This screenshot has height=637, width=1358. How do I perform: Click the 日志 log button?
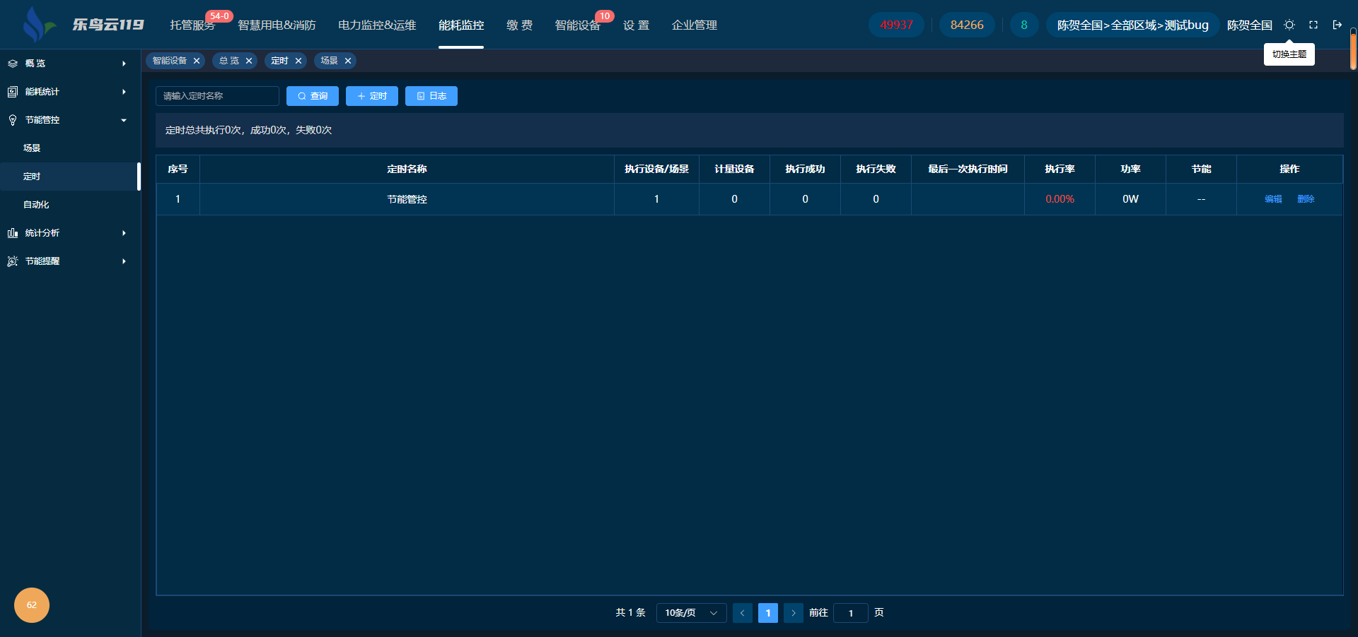click(431, 96)
